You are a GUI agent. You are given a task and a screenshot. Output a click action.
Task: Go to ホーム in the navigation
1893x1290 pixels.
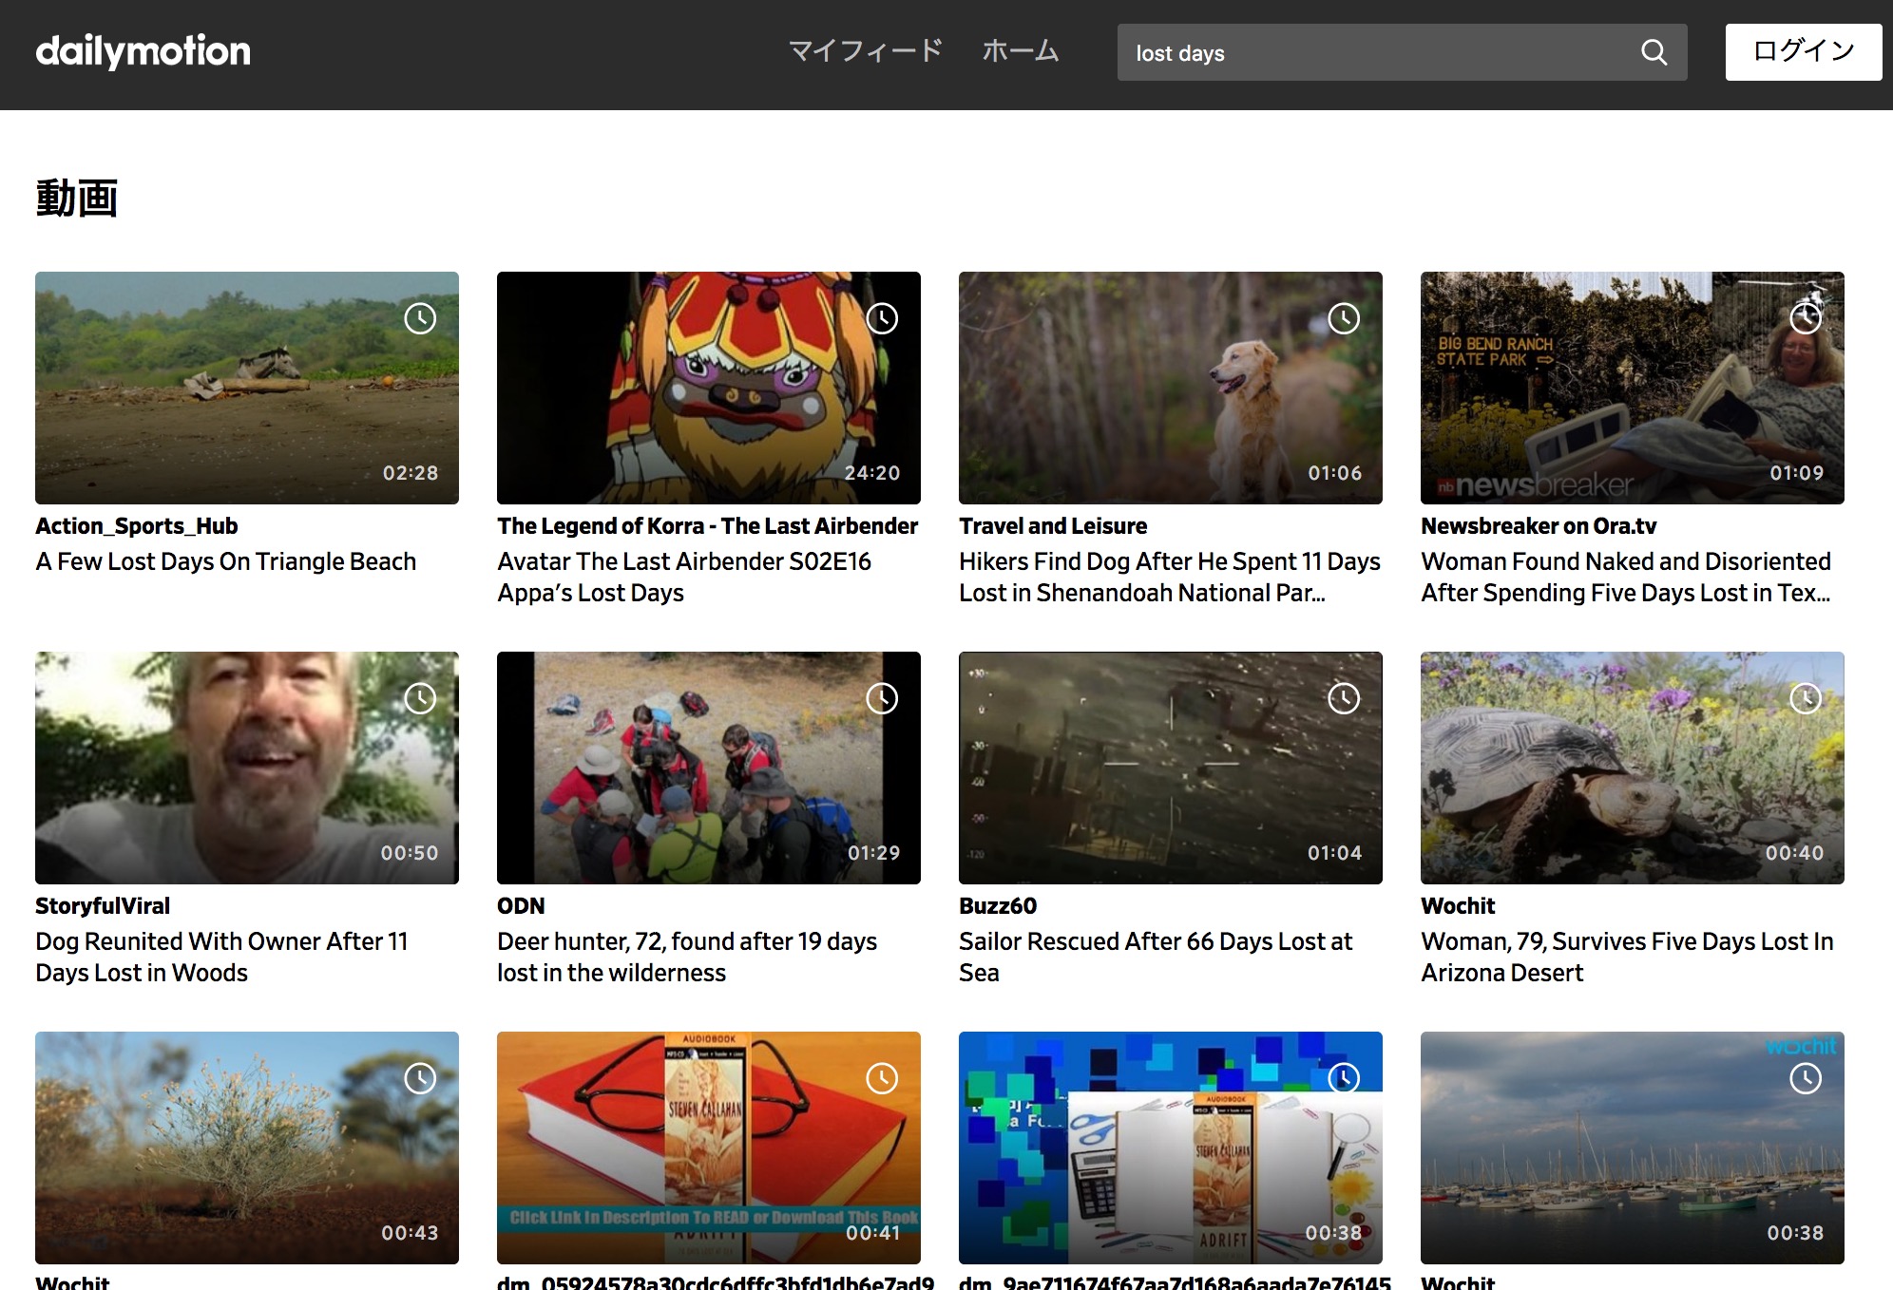1021,51
